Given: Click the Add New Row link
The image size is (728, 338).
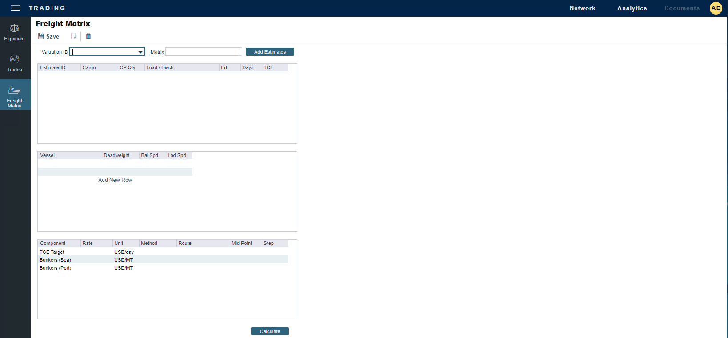Looking at the screenshot, I should click(x=115, y=180).
